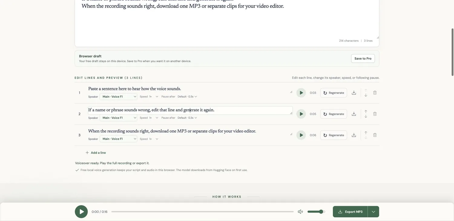Click the "Browser draft" heading
The width and height of the screenshot is (454, 221).
coord(90,56)
